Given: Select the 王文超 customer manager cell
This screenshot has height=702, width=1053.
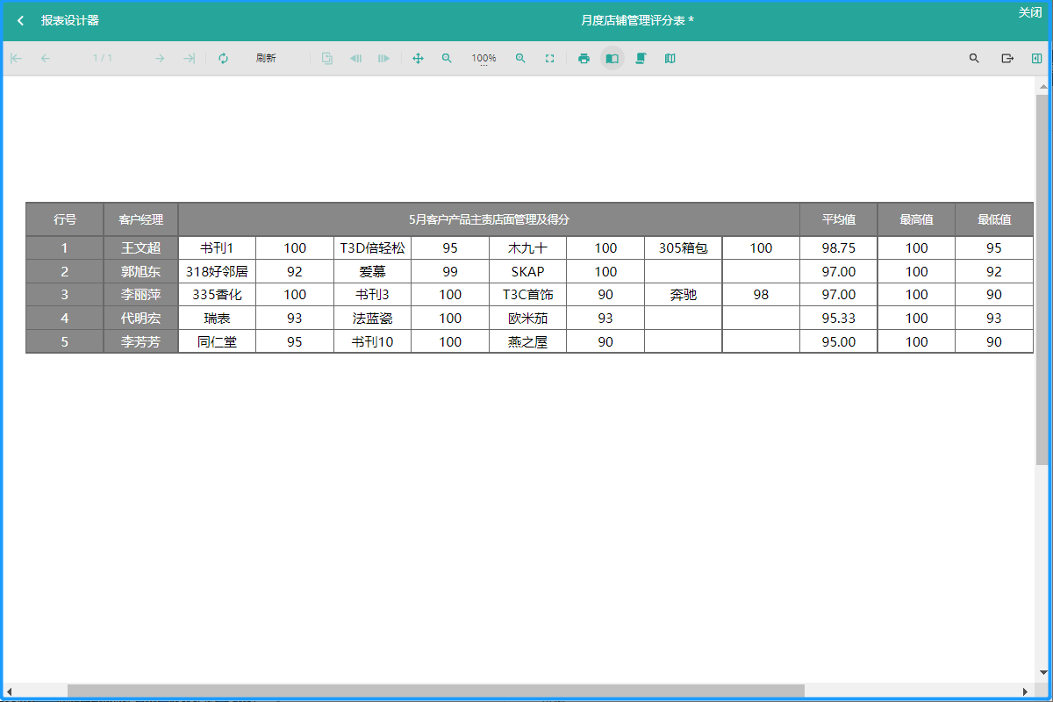Looking at the screenshot, I should click(x=140, y=248).
